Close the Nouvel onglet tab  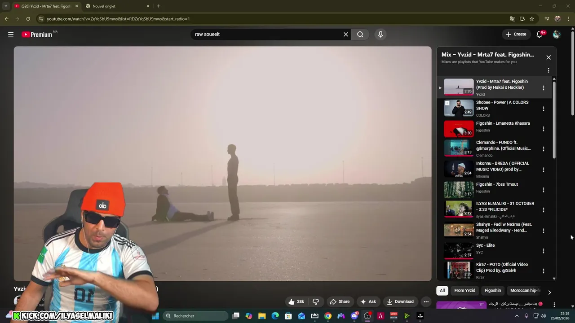tap(148, 6)
